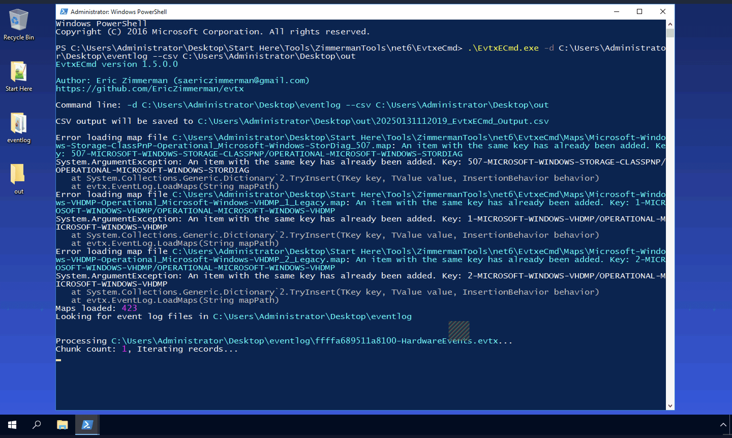Image resolution: width=732 pixels, height=438 pixels.
Task: Open the Windows Start menu
Action: pos(12,425)
